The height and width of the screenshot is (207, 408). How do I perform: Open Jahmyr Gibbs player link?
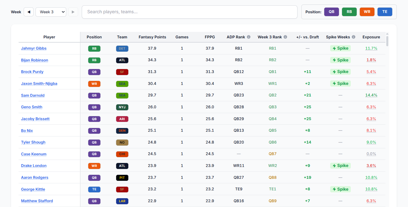pos(34,48)
